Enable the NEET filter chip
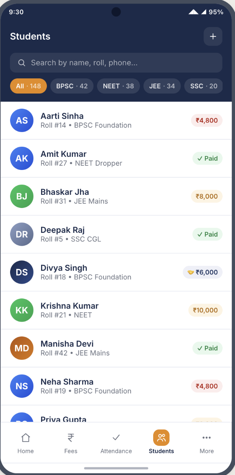Image resolution: width=235 pixels, height=475 pixels. pos(118,86)
